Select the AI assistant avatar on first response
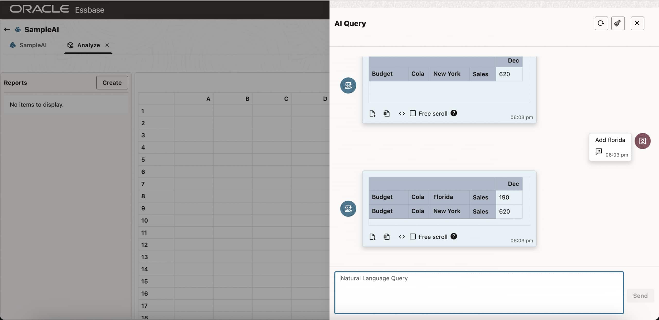Image resolution: width=659 pixels, height=320 pixels. point(348,85)
